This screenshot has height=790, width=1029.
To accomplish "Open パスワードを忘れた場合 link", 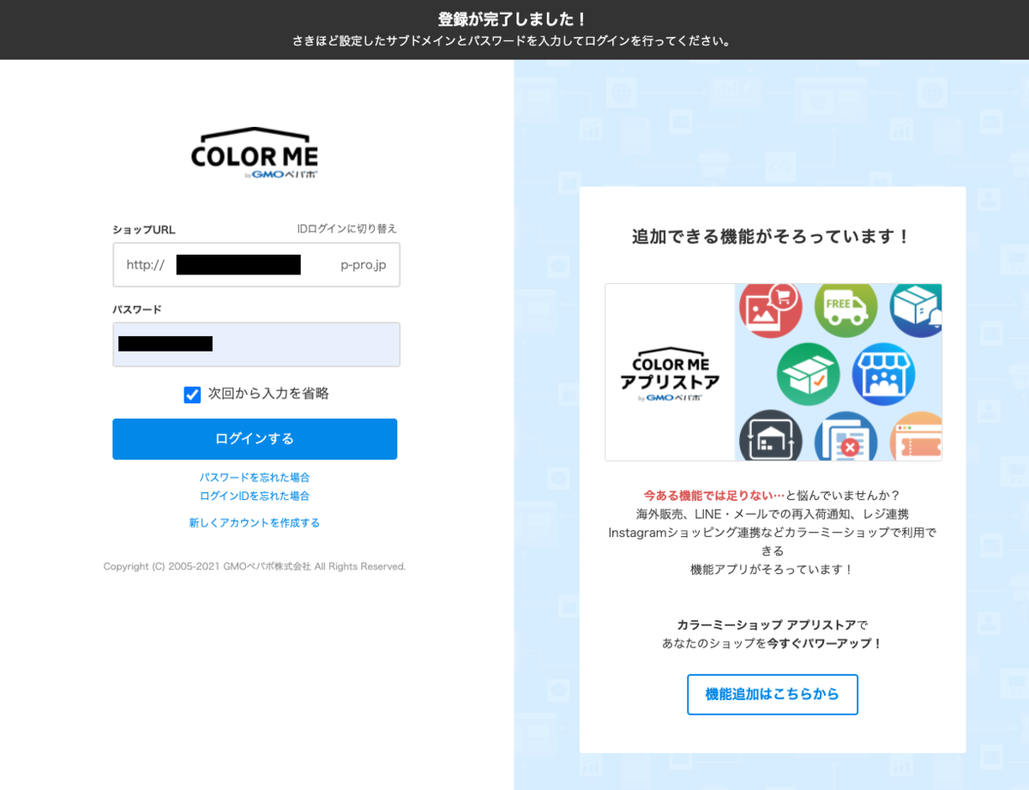I will pyautogui.click(x=255, y=478).
